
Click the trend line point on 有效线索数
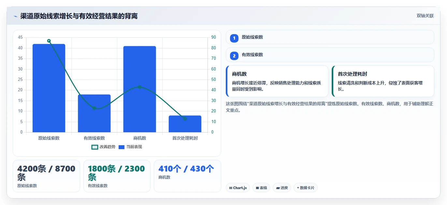pyautogui.click(x=94, y=108)
